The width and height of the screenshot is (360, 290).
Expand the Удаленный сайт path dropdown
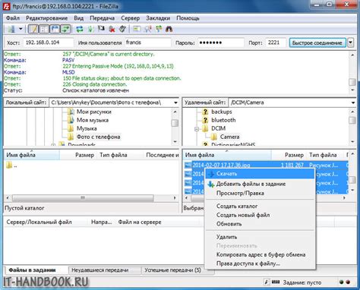(353, 102)
